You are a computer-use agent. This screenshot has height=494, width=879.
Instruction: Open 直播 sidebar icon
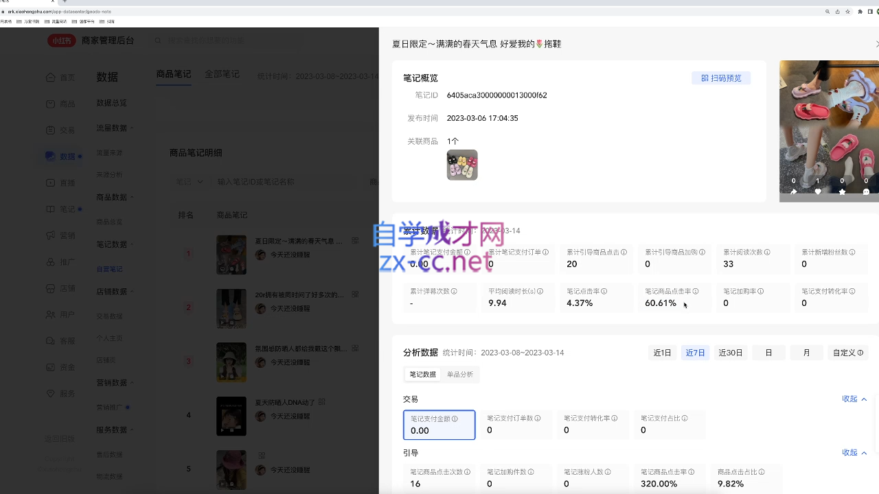tap(51, 183)
